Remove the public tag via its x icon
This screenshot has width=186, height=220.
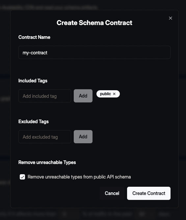pyautogui.click(x=114, y=94)
